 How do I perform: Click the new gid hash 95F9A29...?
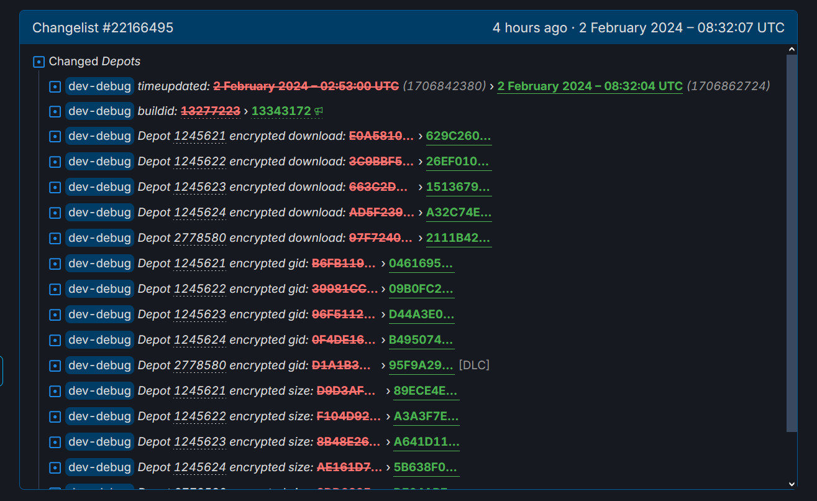point(422,365)
